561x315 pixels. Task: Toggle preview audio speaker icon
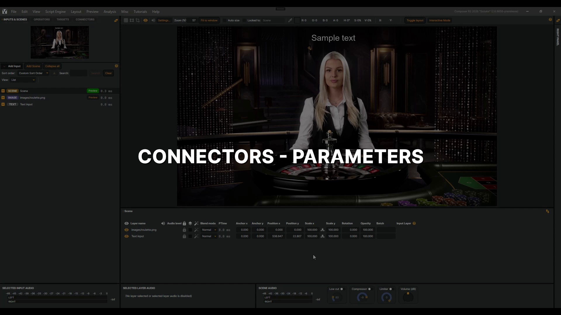click(153, 20)
